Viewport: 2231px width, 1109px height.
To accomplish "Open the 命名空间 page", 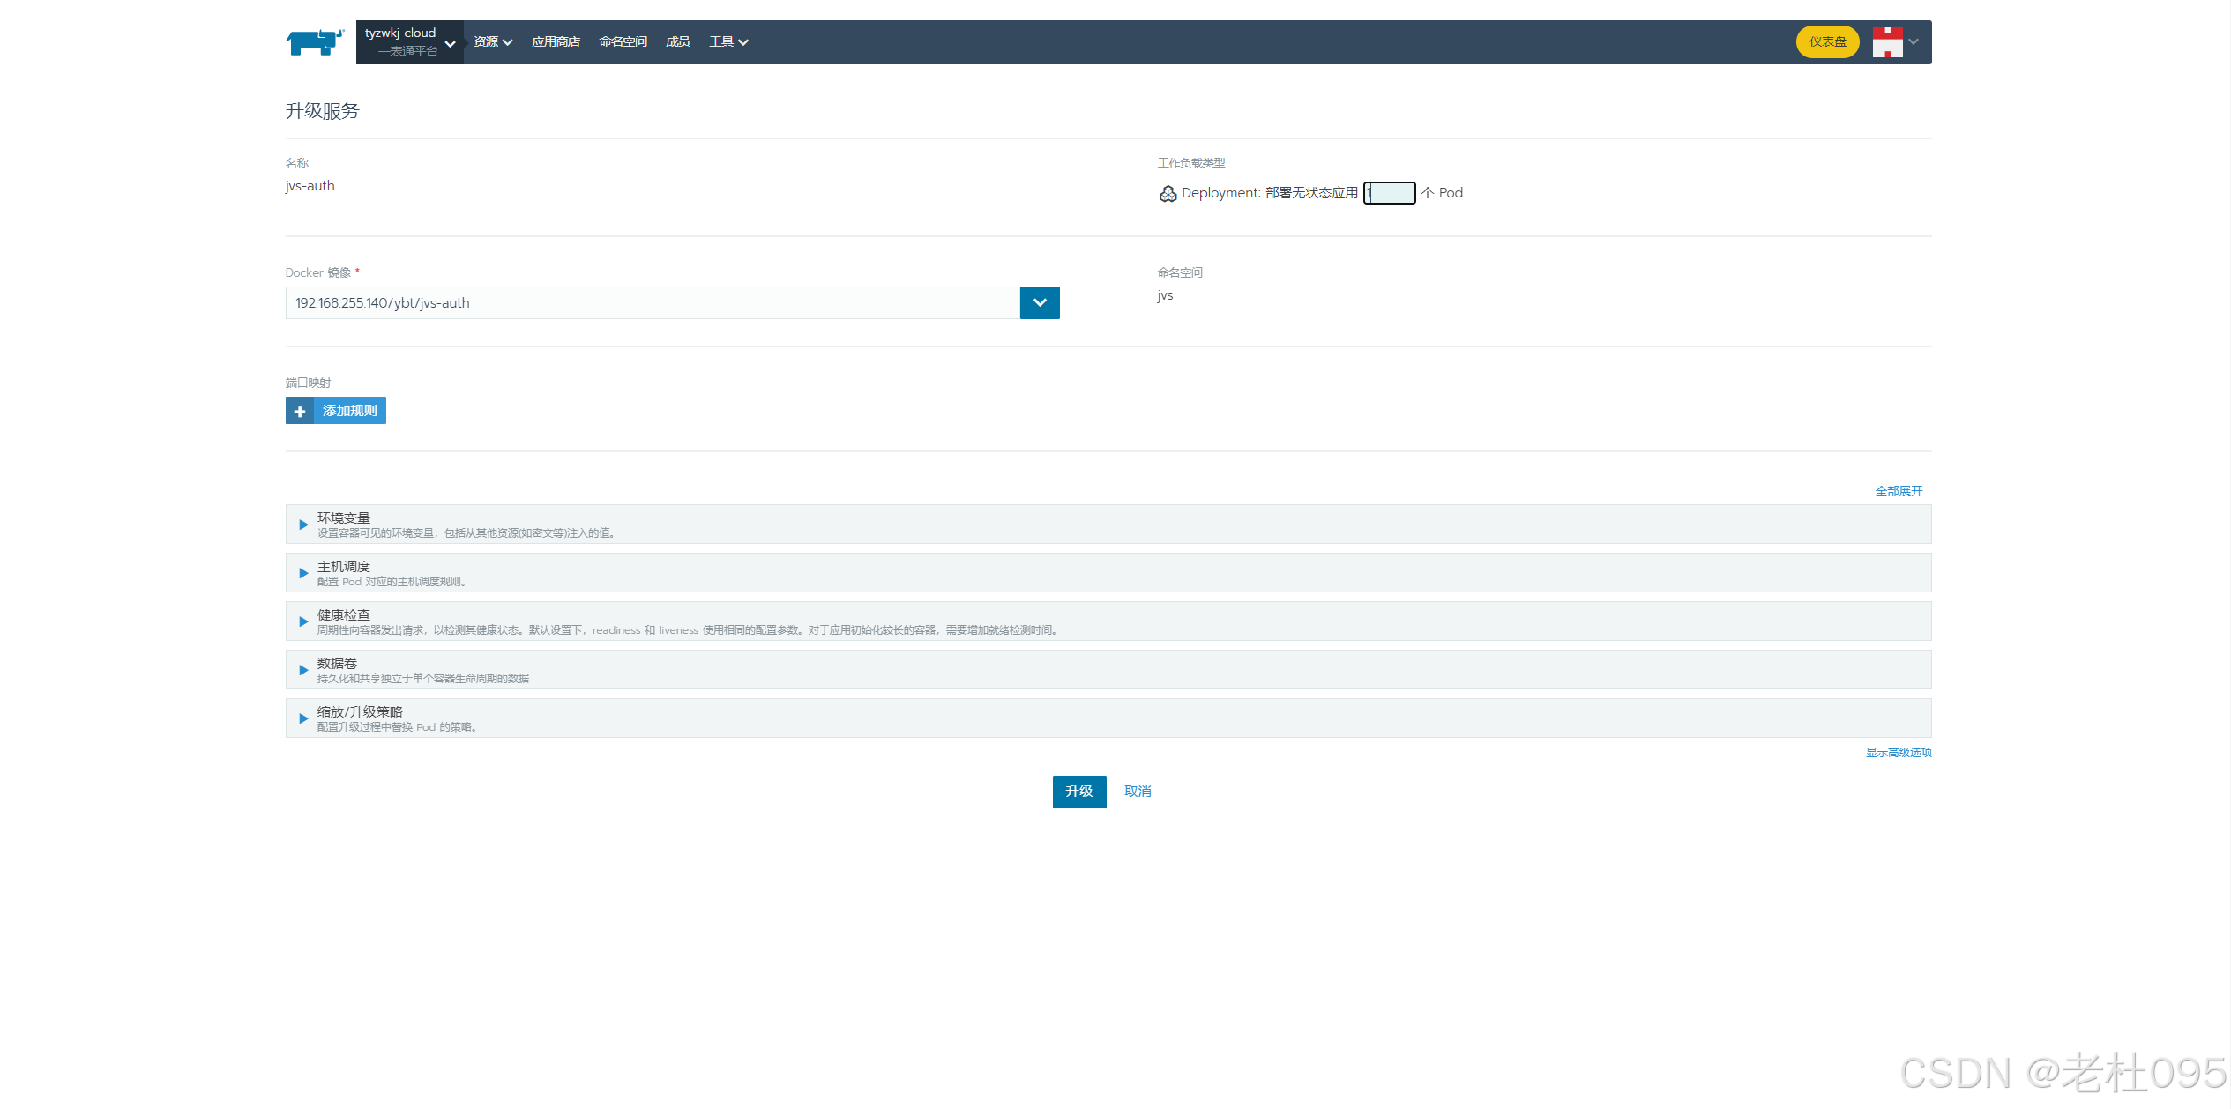I will coord(623,41).
